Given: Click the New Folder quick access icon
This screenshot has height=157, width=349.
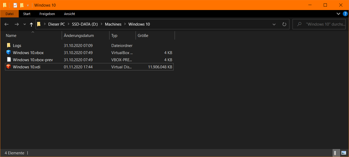Looking at the screenshot, I should click(22, 5).
